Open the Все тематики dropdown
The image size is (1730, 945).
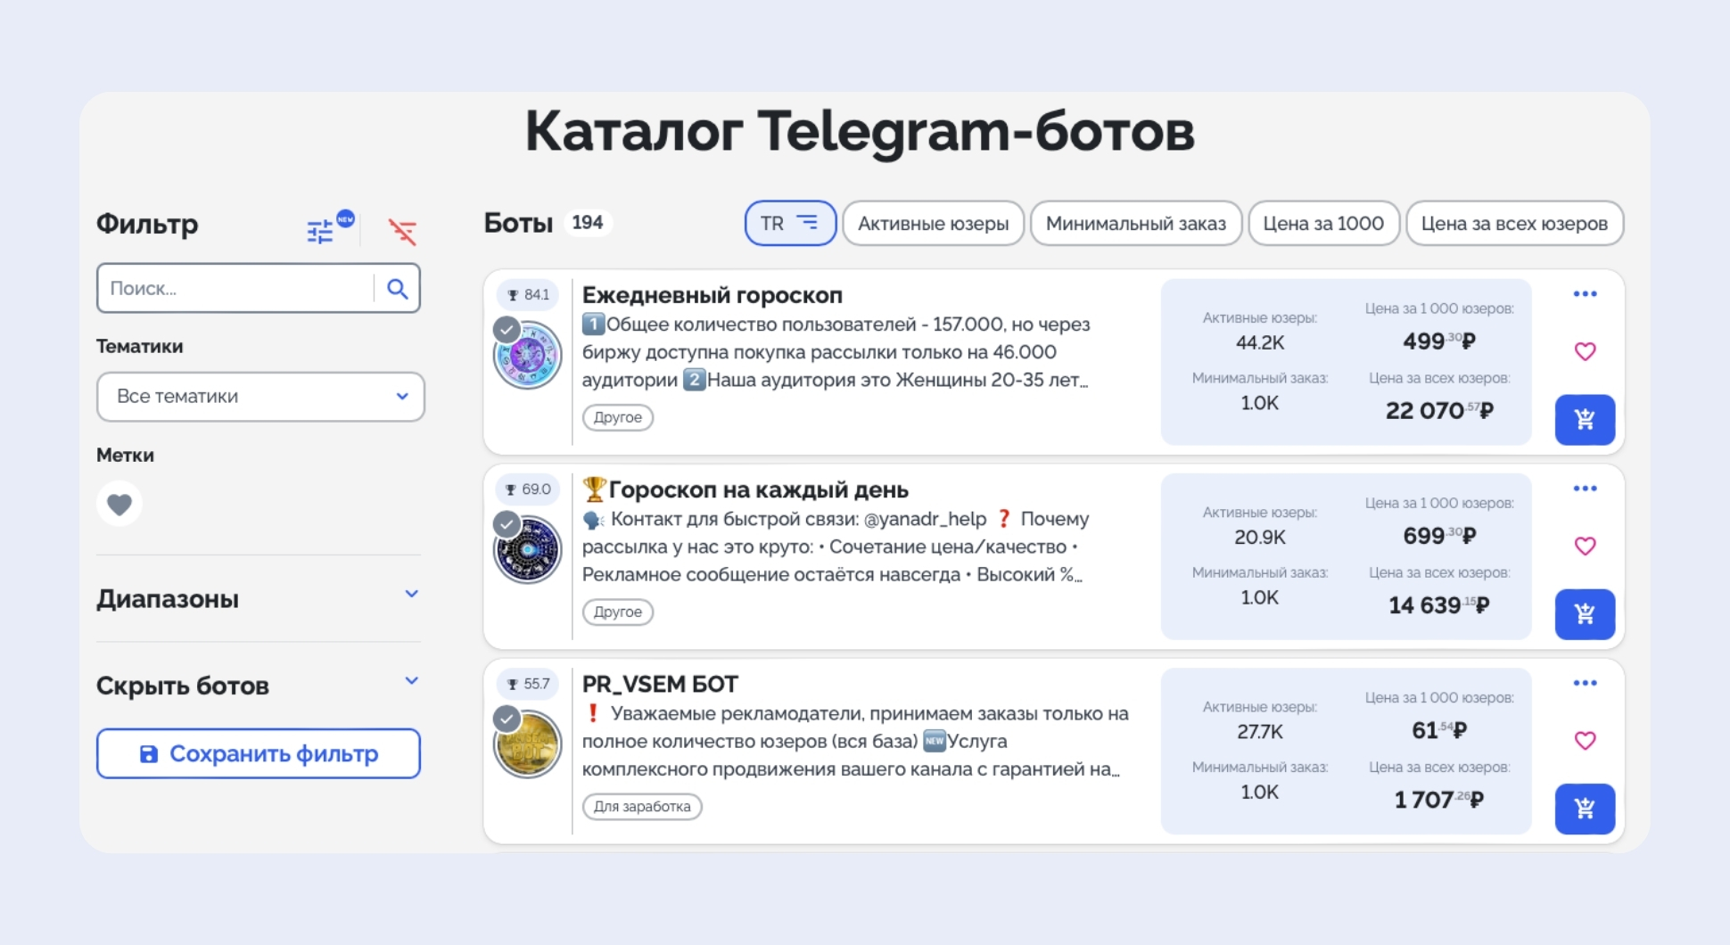pos(259,397)
